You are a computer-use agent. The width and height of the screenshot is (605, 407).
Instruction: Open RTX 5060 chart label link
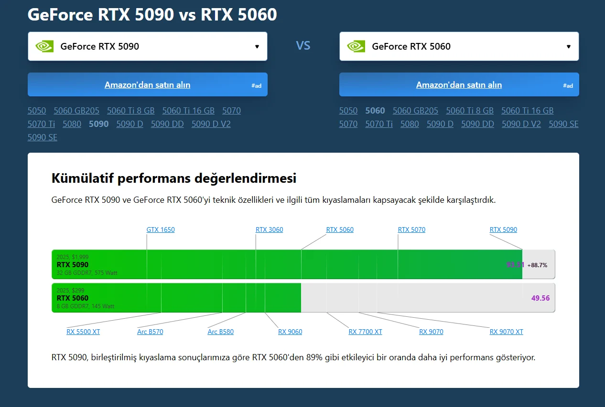coord(340,230)
